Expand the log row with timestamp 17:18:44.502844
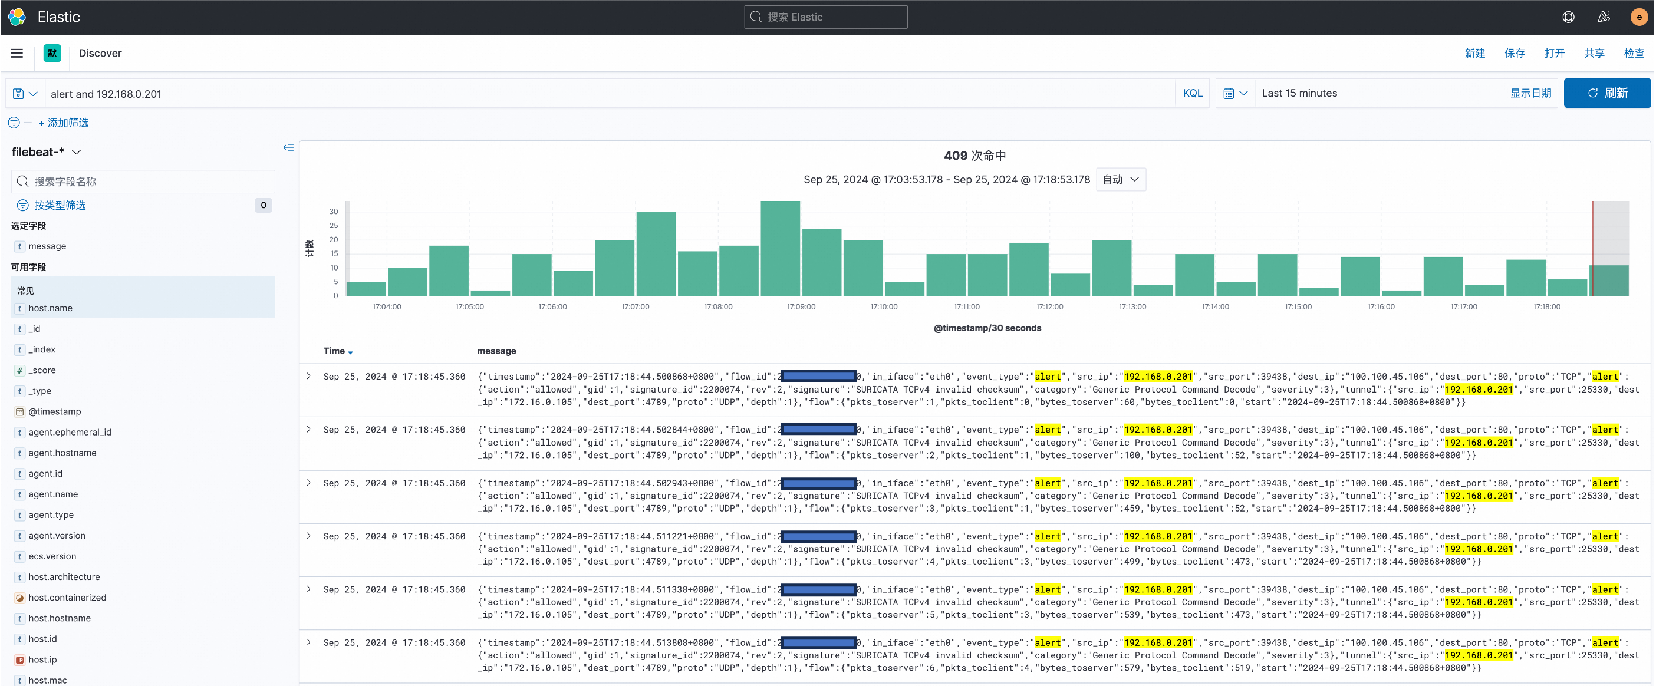The image size is (1656, 686). tap(310, 430)
